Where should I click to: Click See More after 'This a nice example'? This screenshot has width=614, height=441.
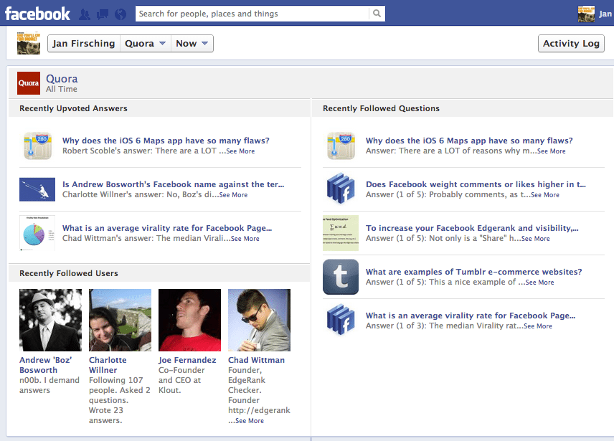pyautogui.click(x=540, y=283)
